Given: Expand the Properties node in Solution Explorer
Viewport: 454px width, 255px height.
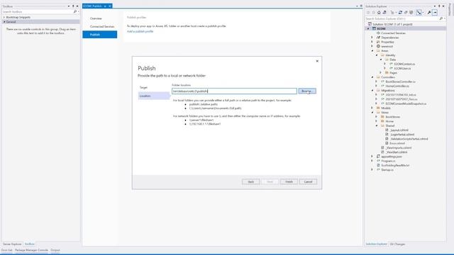Looking at the screenshot, I should click(x=372, y=42).
